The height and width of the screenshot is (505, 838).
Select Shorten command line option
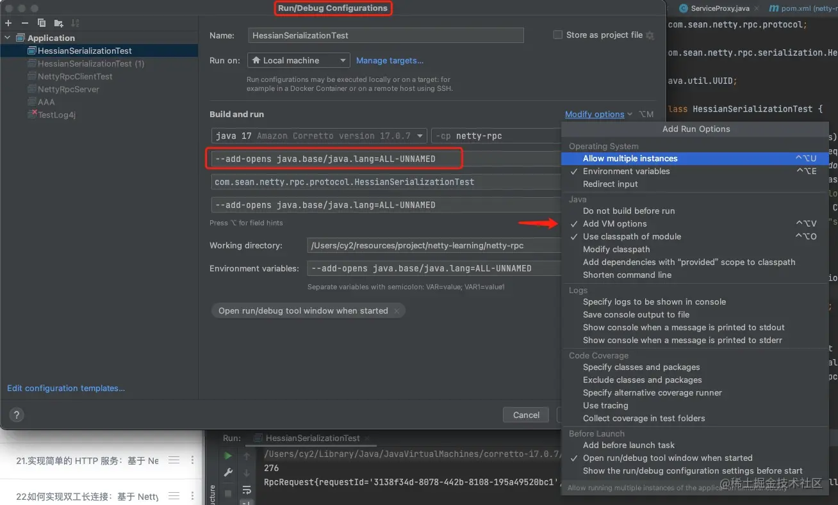[x=694, y=275]
